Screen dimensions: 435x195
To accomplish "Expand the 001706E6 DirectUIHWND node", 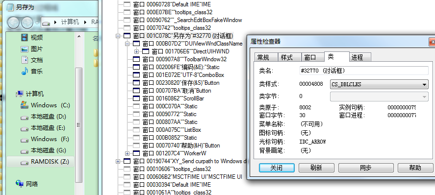I will (136, 51).
